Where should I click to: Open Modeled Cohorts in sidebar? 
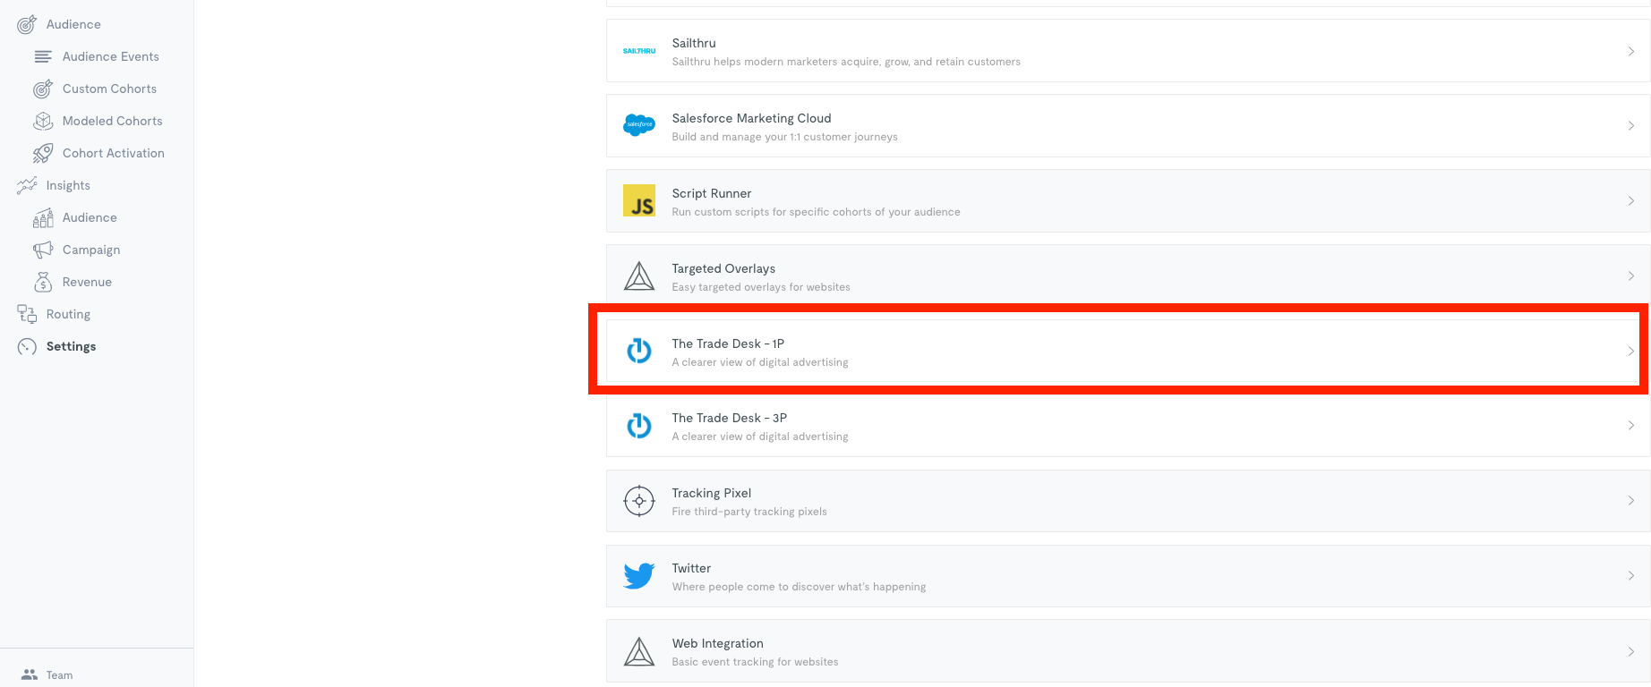tap(113, 121)
